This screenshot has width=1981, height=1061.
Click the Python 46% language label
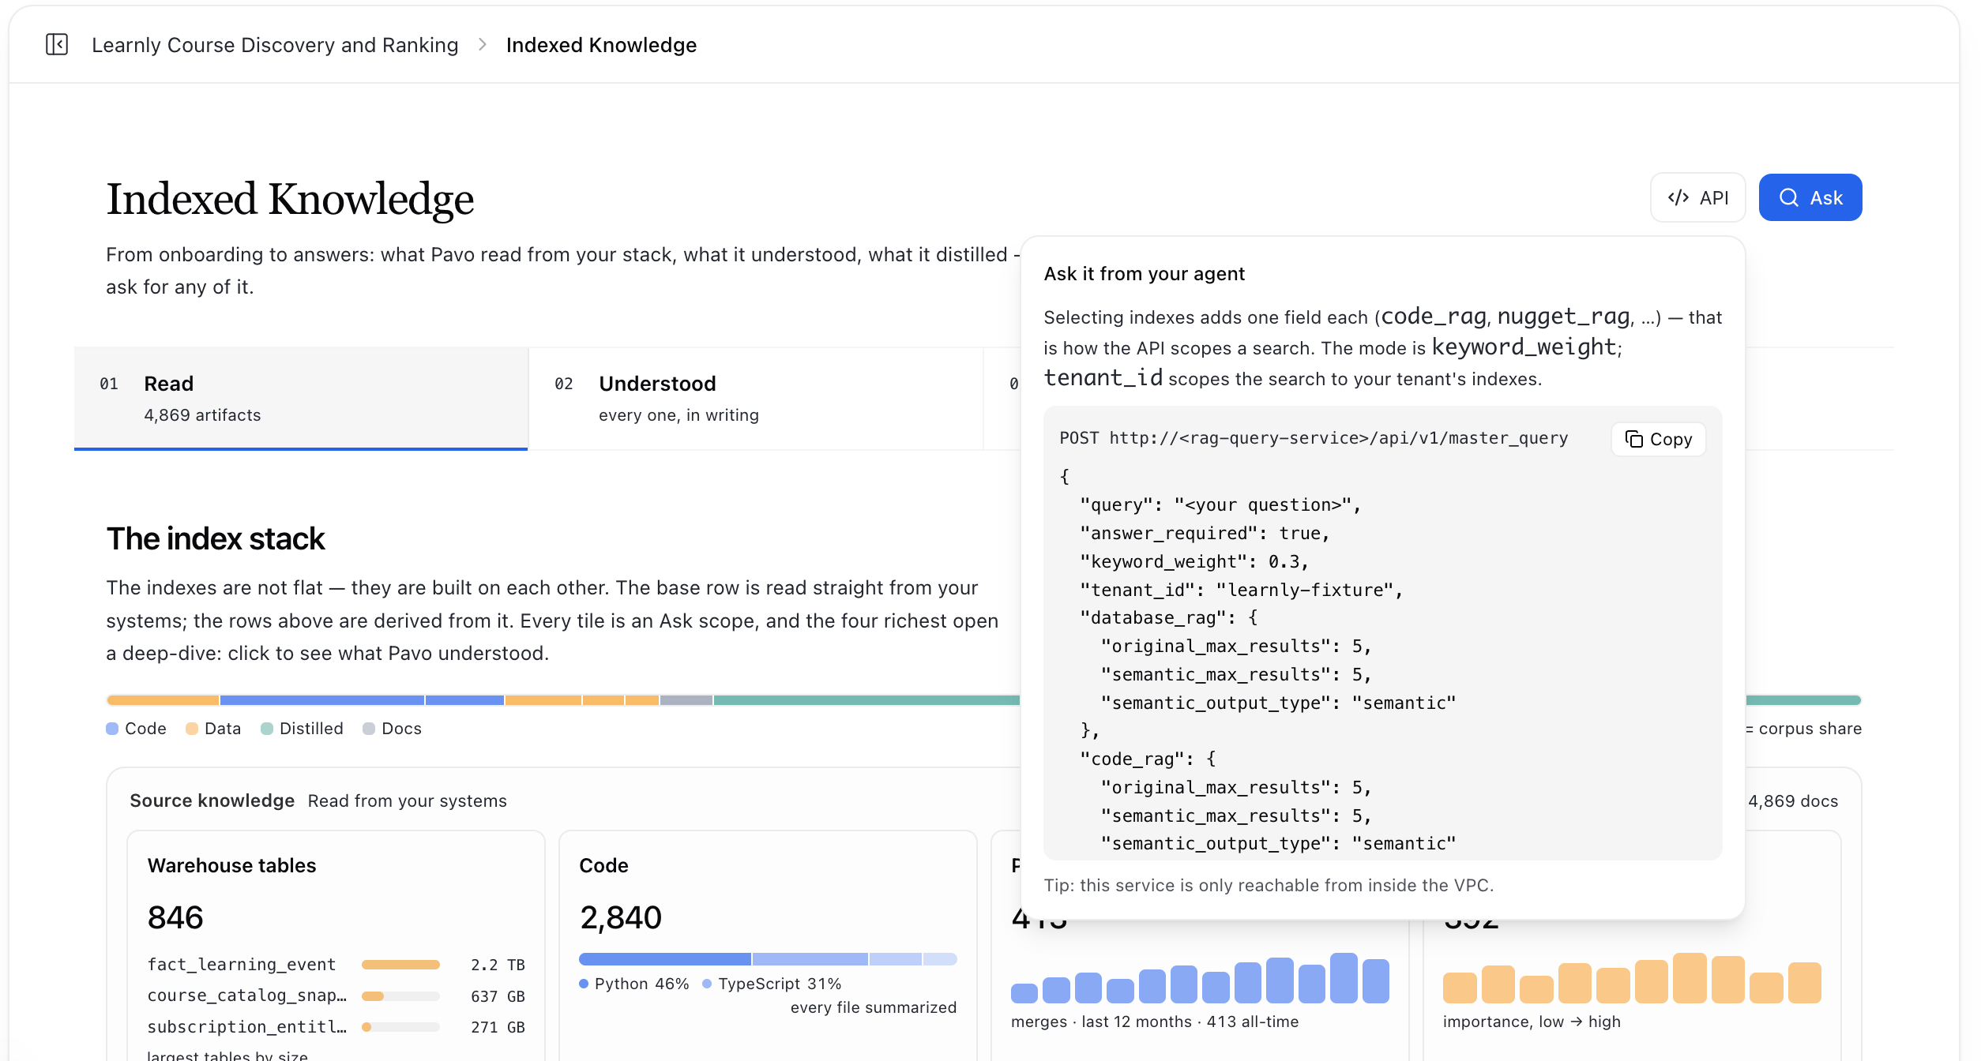point(641,984)
